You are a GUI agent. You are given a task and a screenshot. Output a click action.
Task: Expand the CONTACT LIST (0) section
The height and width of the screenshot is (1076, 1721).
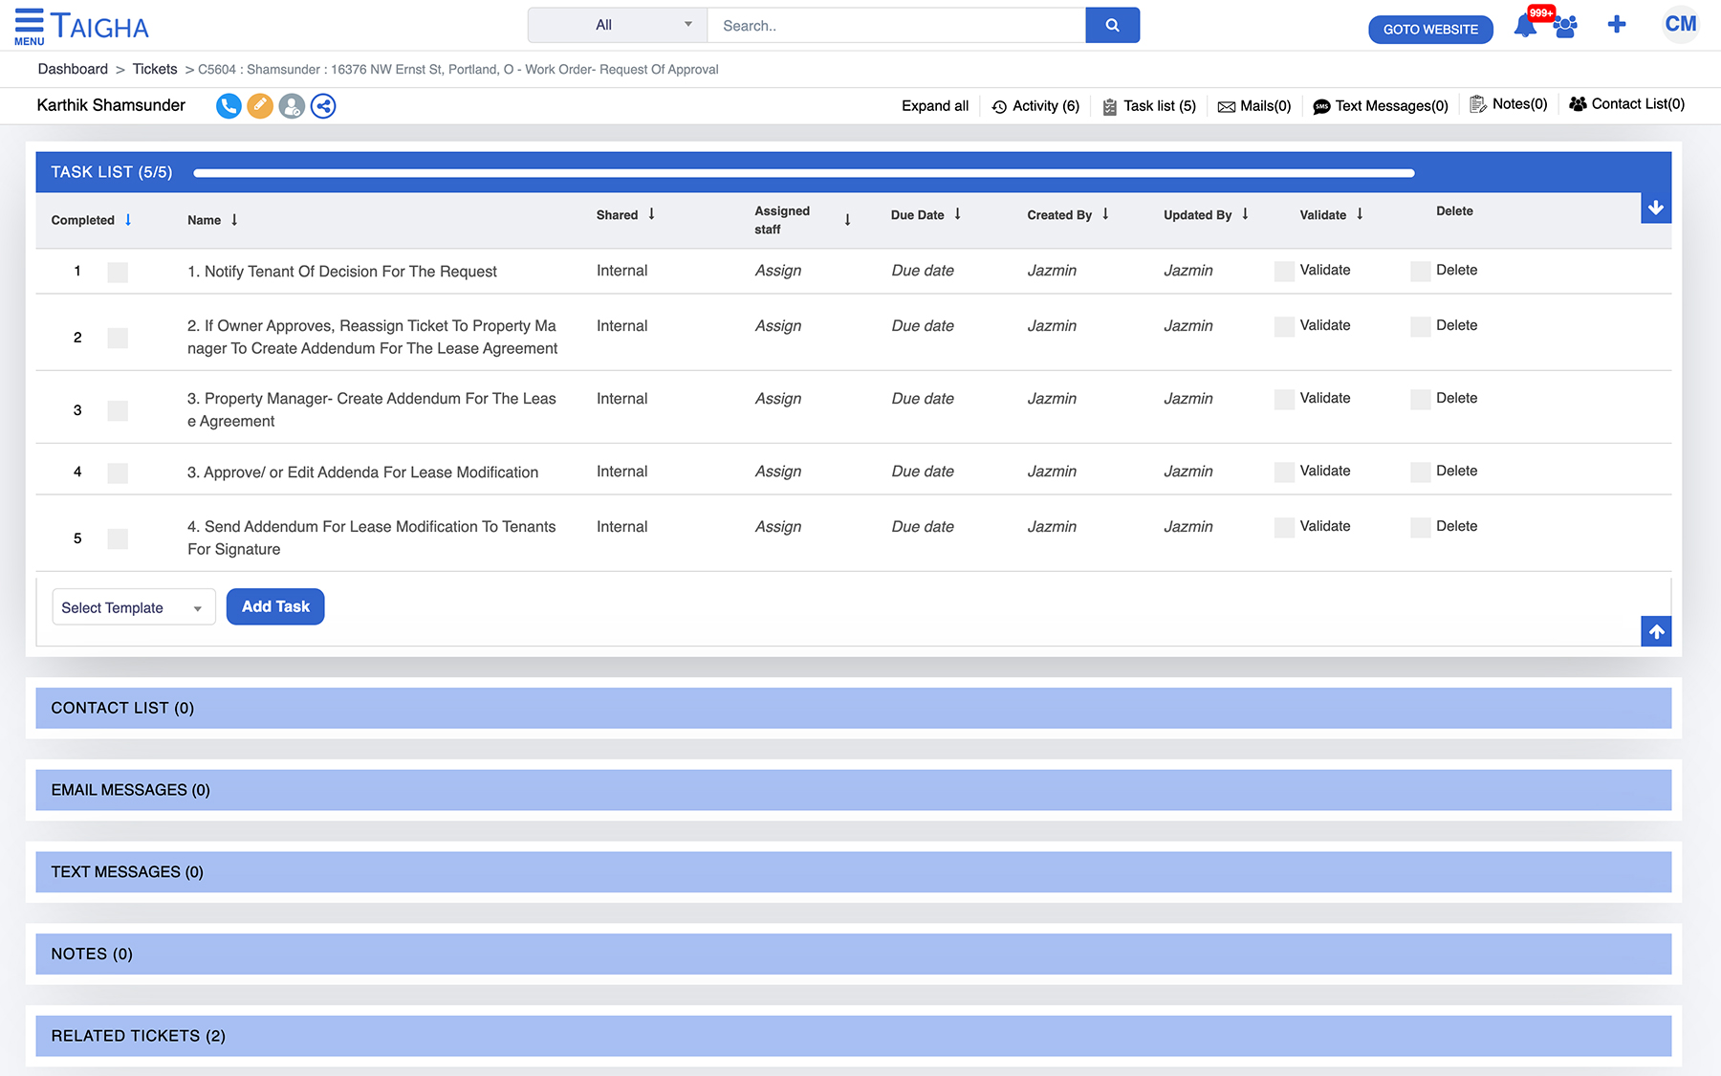click(853, 708)
